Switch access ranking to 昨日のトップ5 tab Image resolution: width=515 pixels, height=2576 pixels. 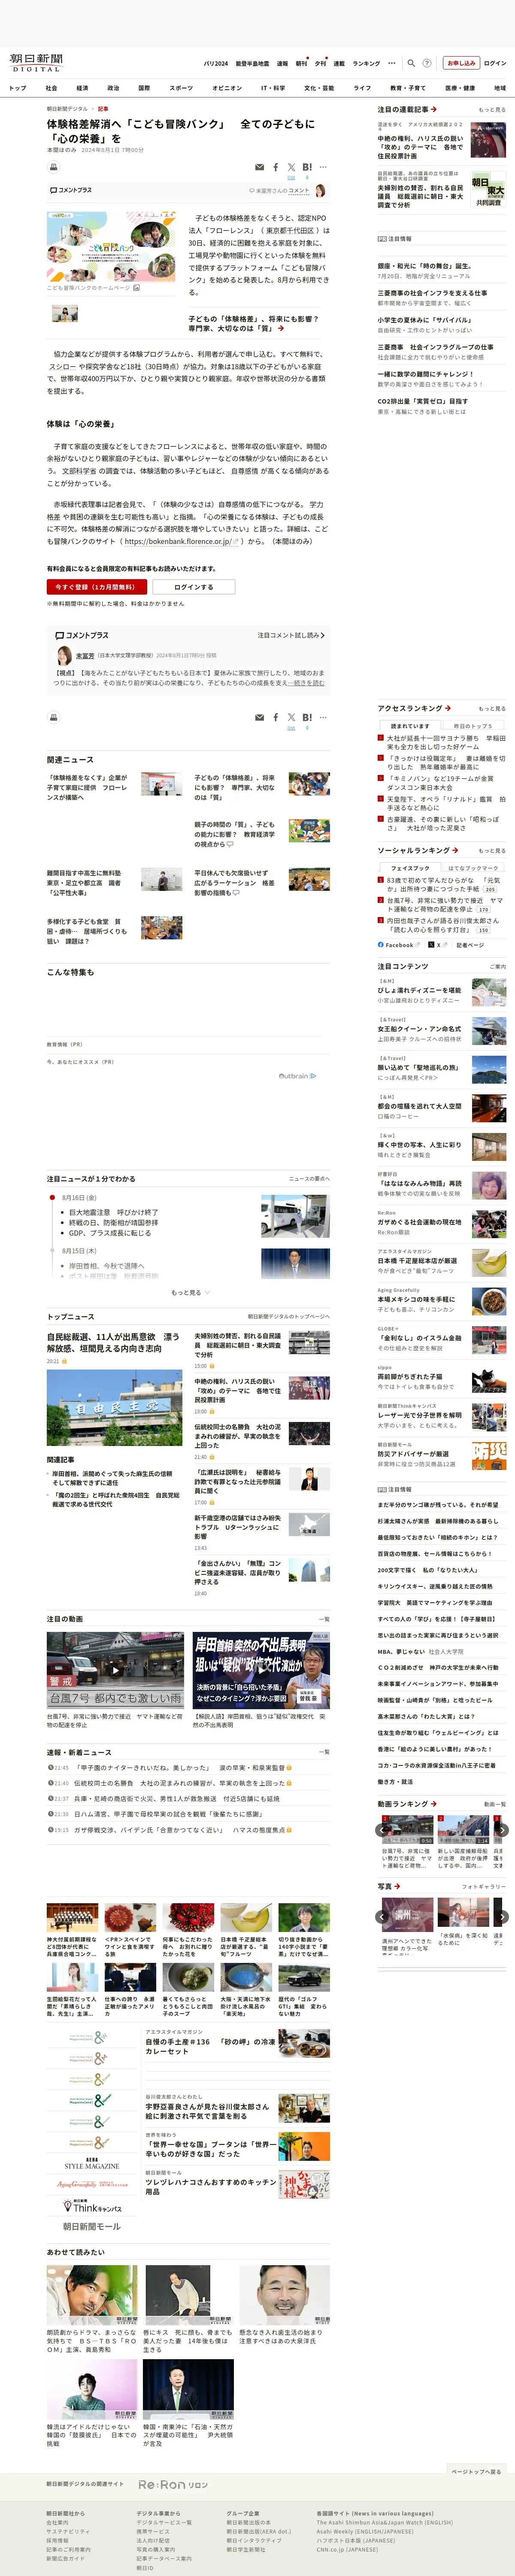[x=473, y=726]
